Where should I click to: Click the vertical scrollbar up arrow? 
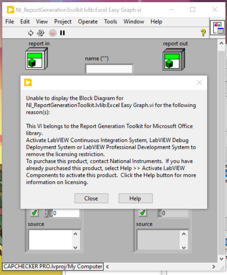click(221, 43)
